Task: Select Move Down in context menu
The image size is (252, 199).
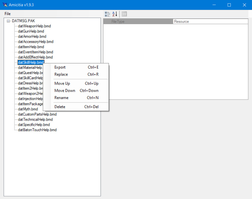Action: tap(65, 91)
